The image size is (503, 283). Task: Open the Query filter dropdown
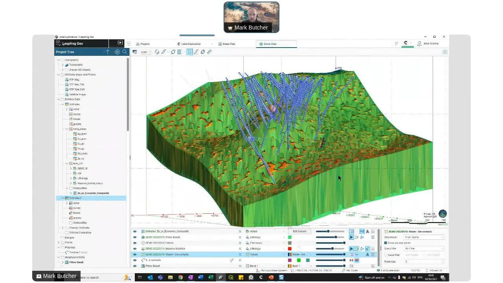click(x=424, y=248)
